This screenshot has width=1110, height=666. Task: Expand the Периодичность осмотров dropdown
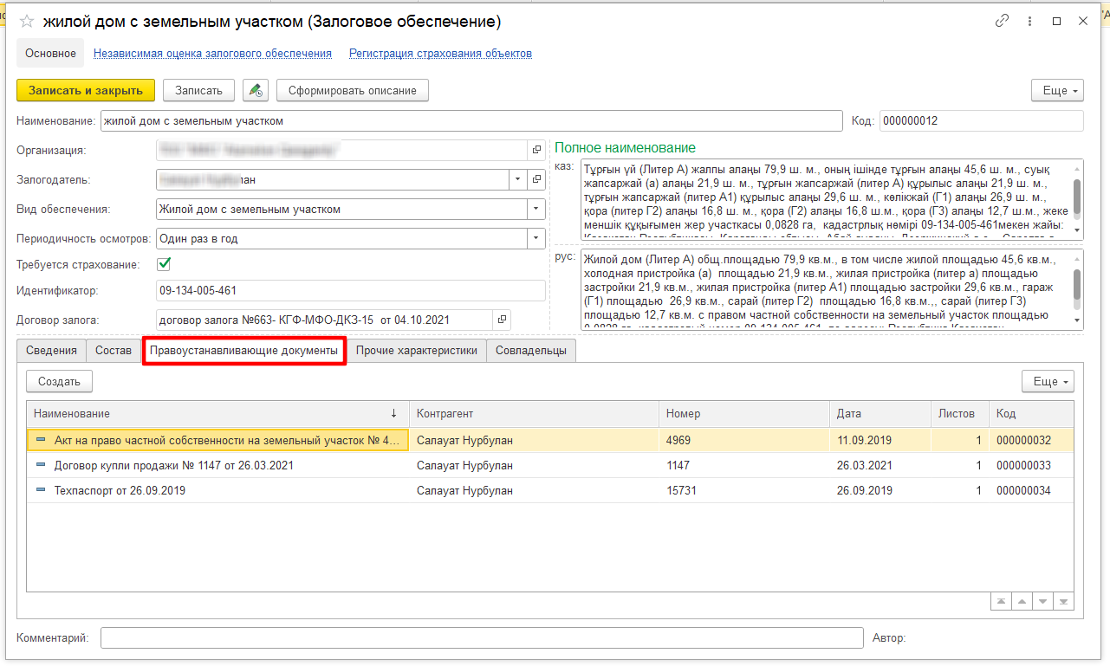click(x=536, y=238)
